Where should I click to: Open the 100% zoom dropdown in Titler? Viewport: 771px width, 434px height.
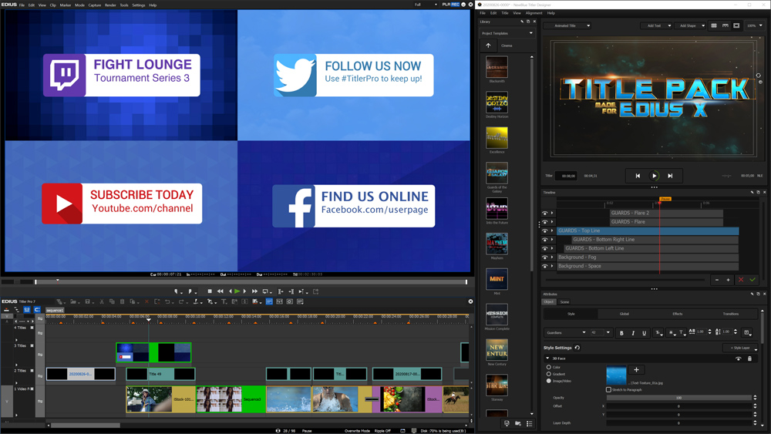tap(754, 25)
